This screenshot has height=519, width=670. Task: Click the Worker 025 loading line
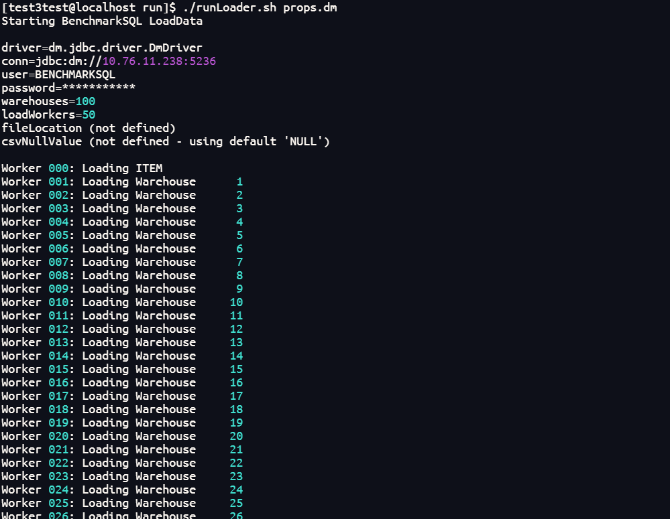(122, 503)
